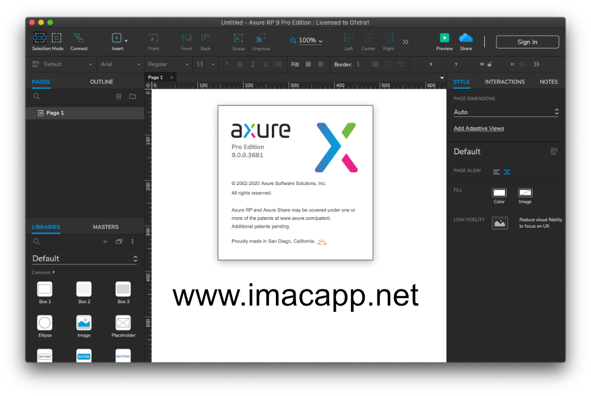The image size is (591, 396).
Task: Click the border line pattern icon
Action: 388,65
